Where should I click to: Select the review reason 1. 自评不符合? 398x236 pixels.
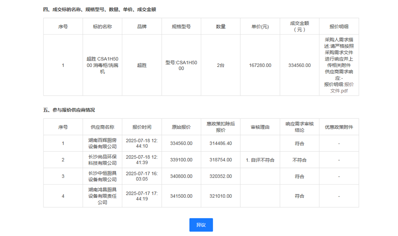tap(260, 160)
